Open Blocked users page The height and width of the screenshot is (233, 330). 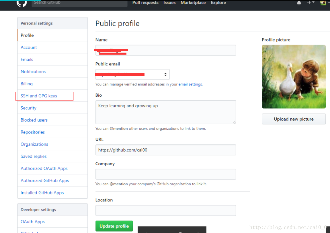[x=53, y=120]
